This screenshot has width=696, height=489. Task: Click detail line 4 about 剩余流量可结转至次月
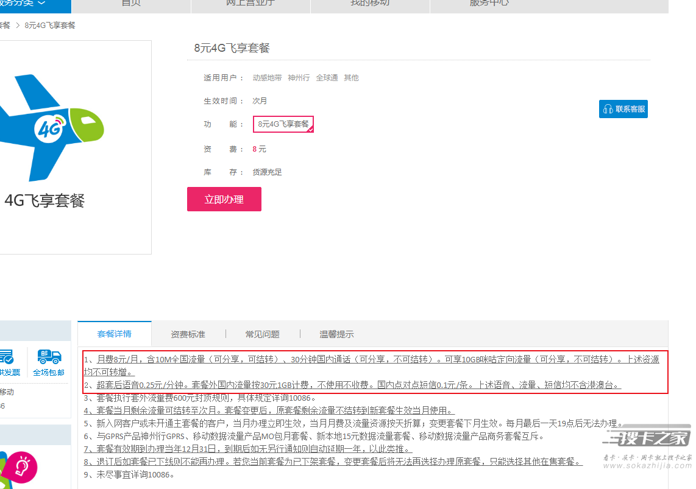[x=269, y=410]
